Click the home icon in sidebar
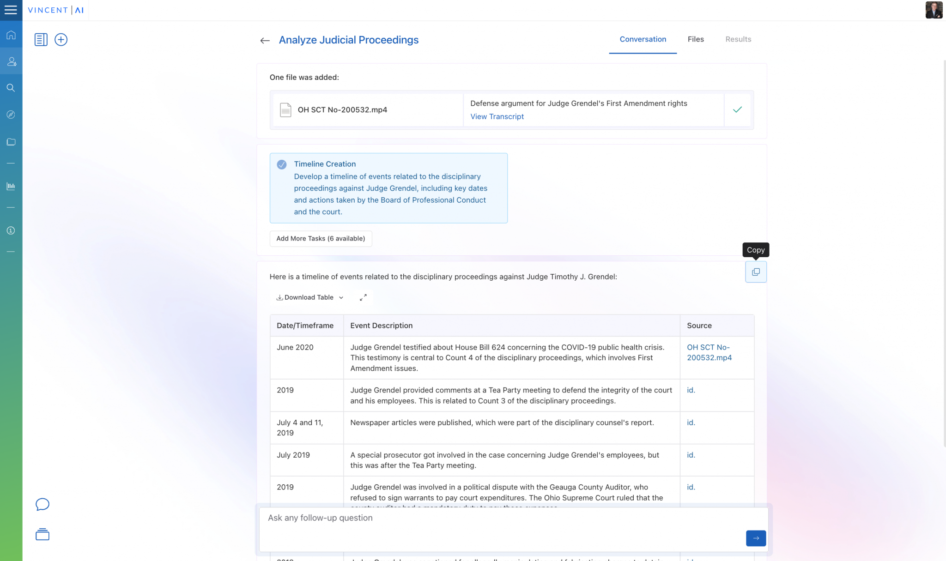Viewport: 946px width, 561px height. pos(11,35)
